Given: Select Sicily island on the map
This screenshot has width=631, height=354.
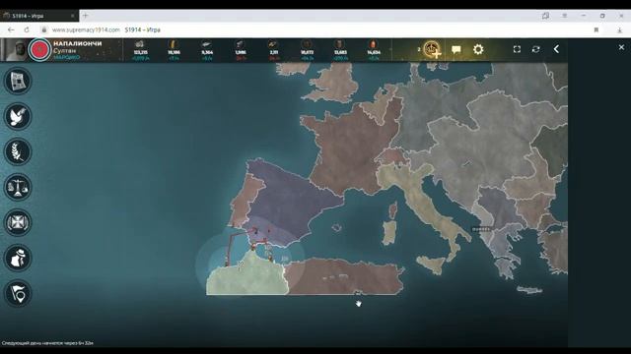Looking at the screenshot, I should (x=432, y=265).
